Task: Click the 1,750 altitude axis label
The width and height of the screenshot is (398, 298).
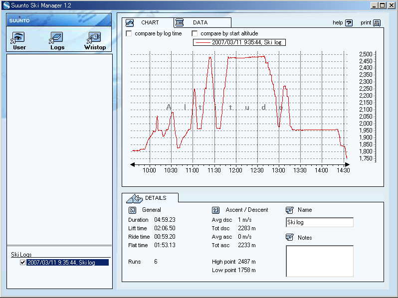Action: click(x=366, y=158)
